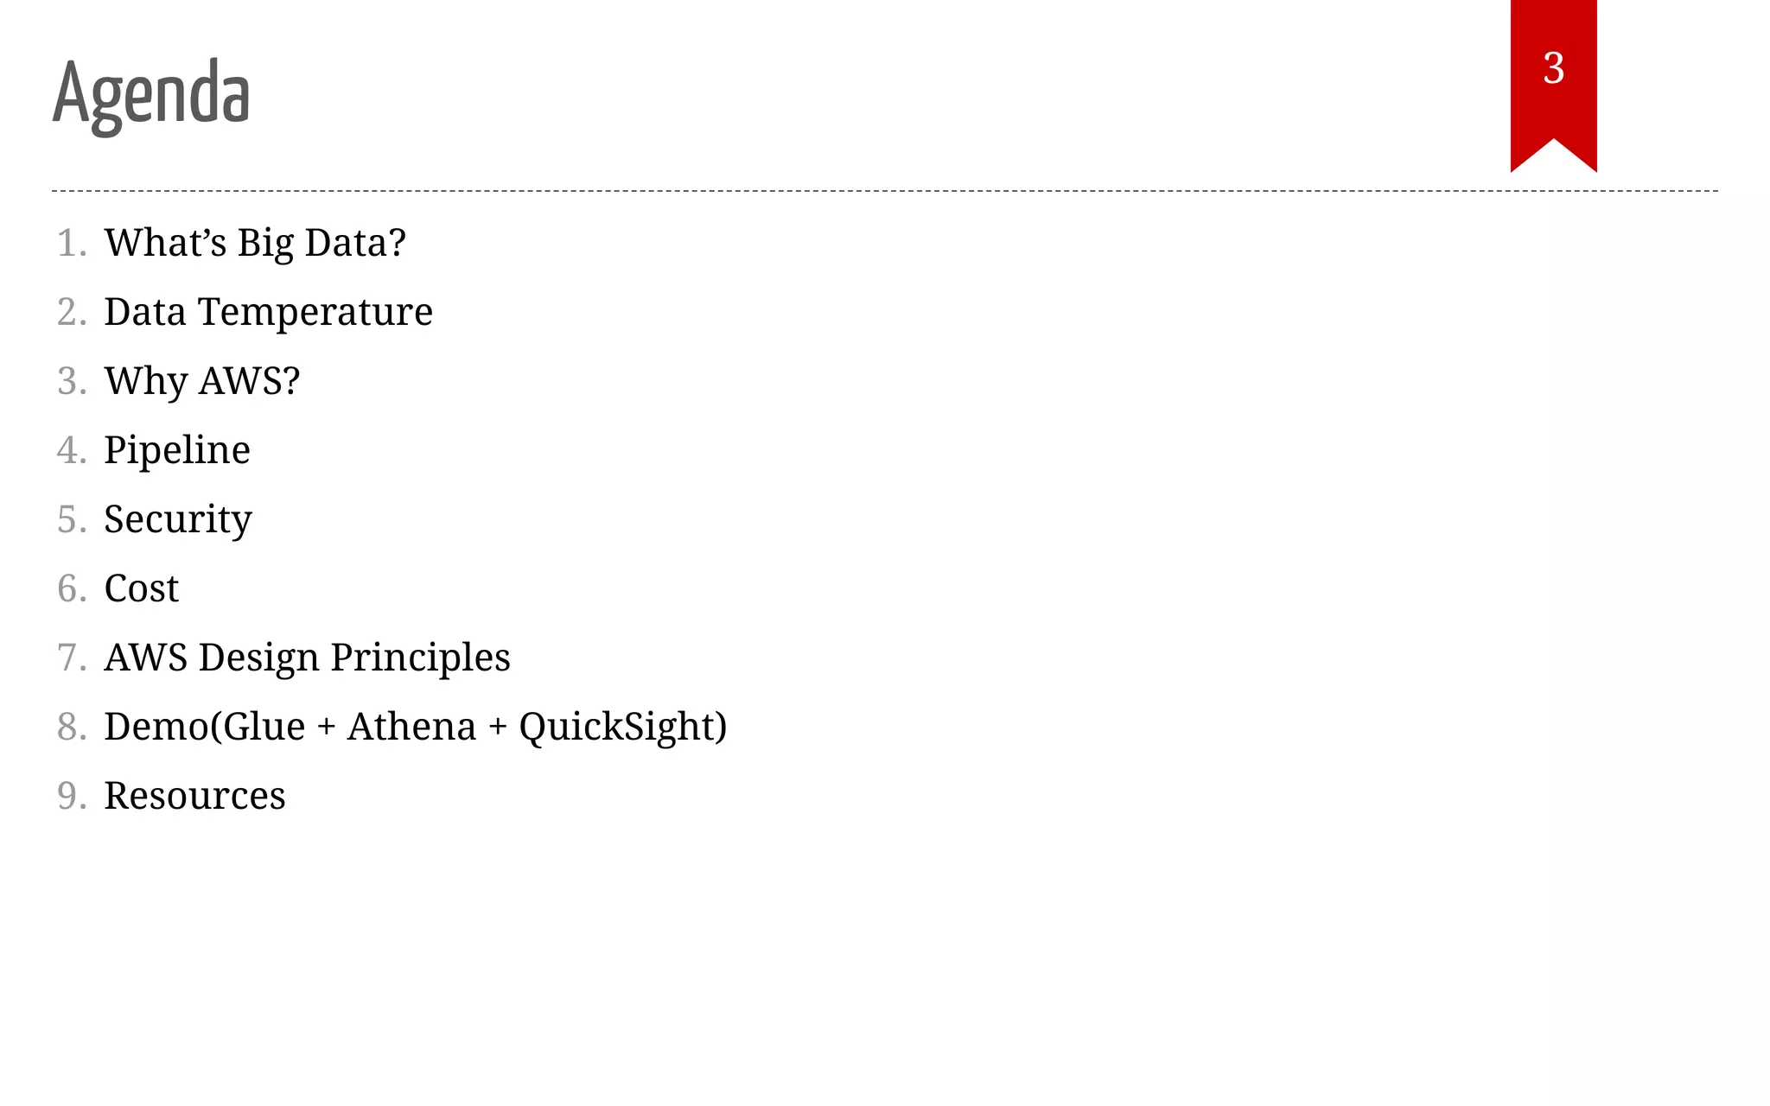
Task: Click the Demo Glue Athena QuickSight item
Action: (415, 727)
